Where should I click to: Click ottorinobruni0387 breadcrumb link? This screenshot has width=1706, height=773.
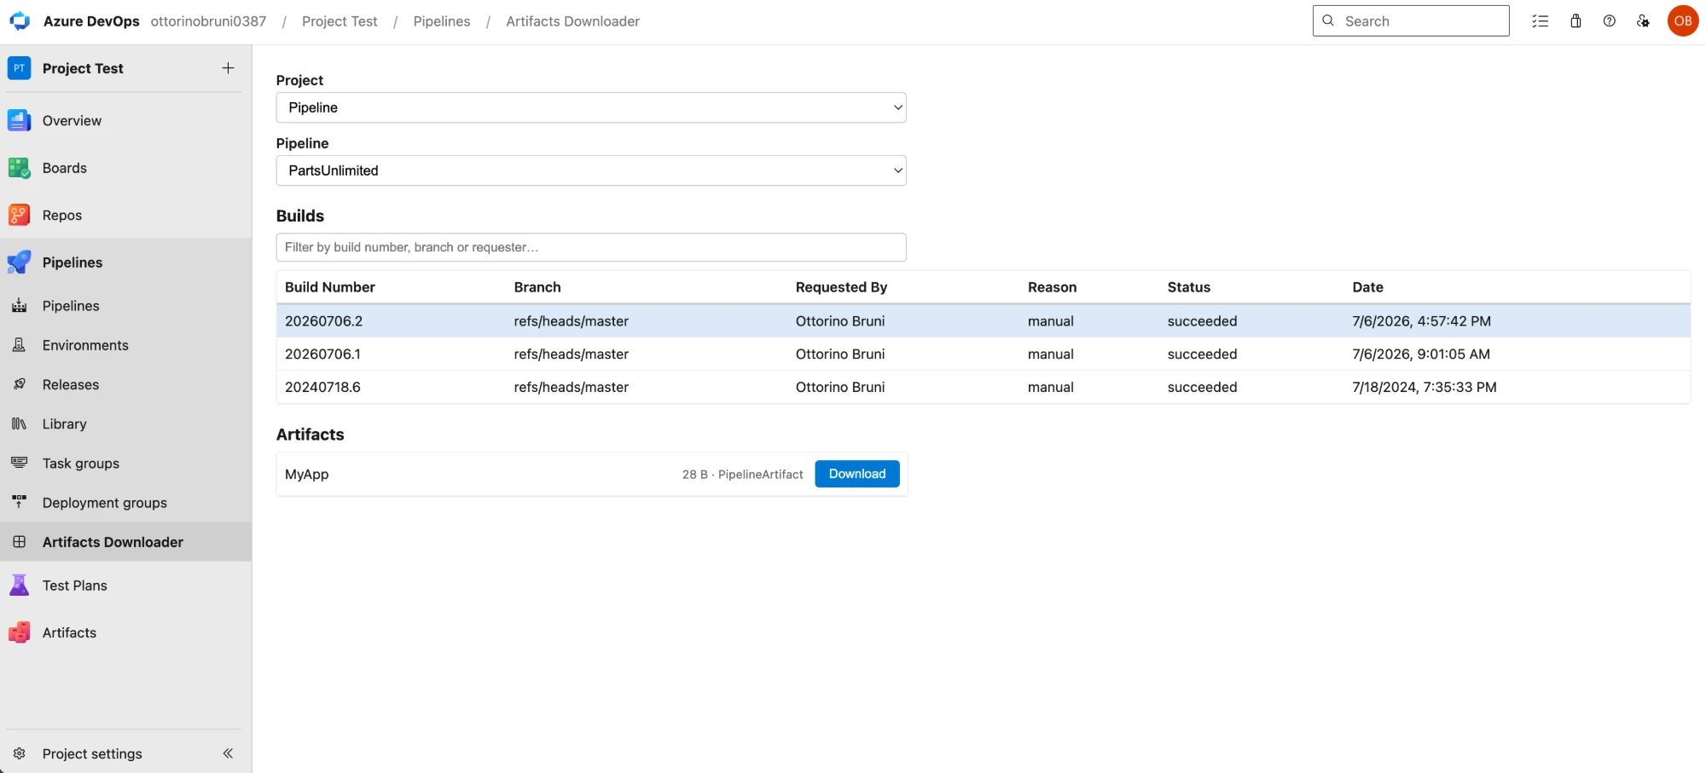[208, 21]
